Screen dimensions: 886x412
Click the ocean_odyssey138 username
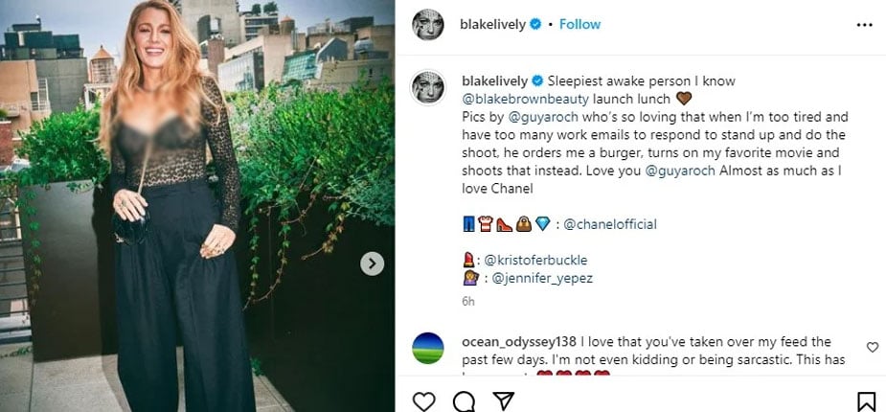pyautogui.click(x=518, y=342)
